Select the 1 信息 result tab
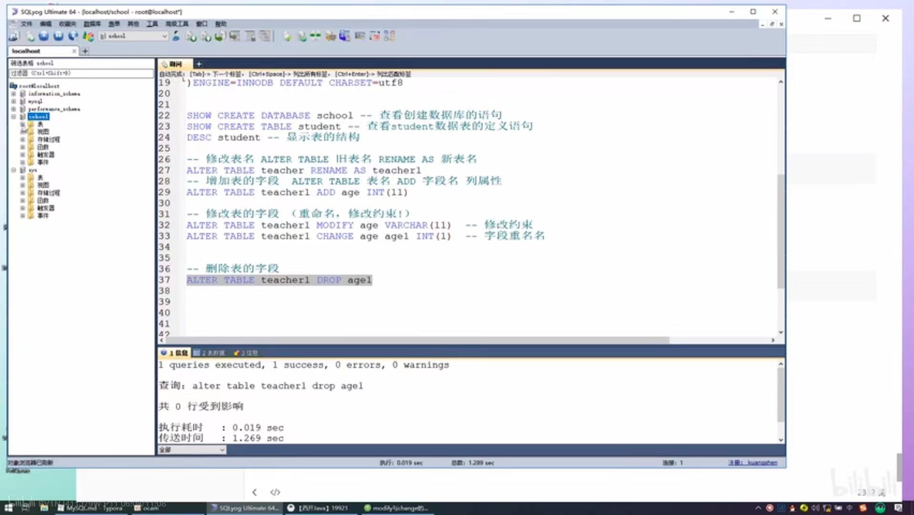 [175, 353]
